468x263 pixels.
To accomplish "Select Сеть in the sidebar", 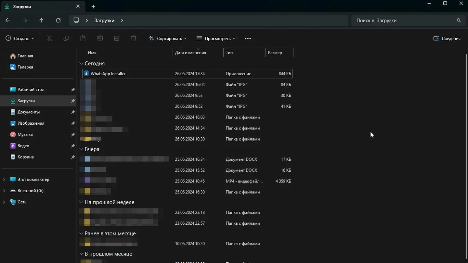I will click(x=22, y=202).
